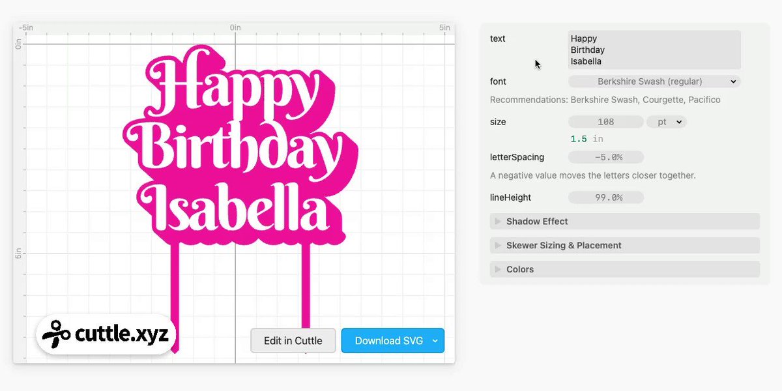
Task: Click the Colors disclosure triangle
Action: click(x=498, y=269)
